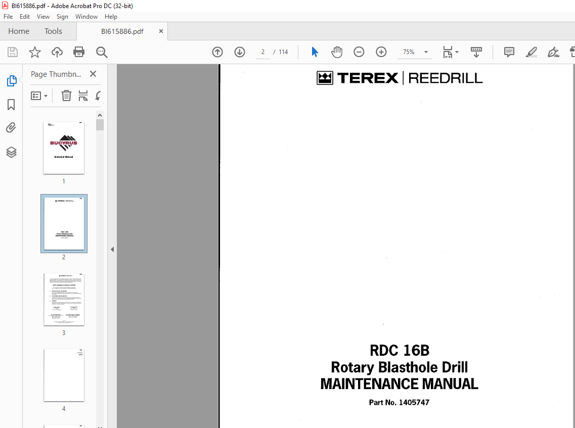575x428 pixels.
Task: Select the Highlight text tool
Action: click(x=532, y=52)
